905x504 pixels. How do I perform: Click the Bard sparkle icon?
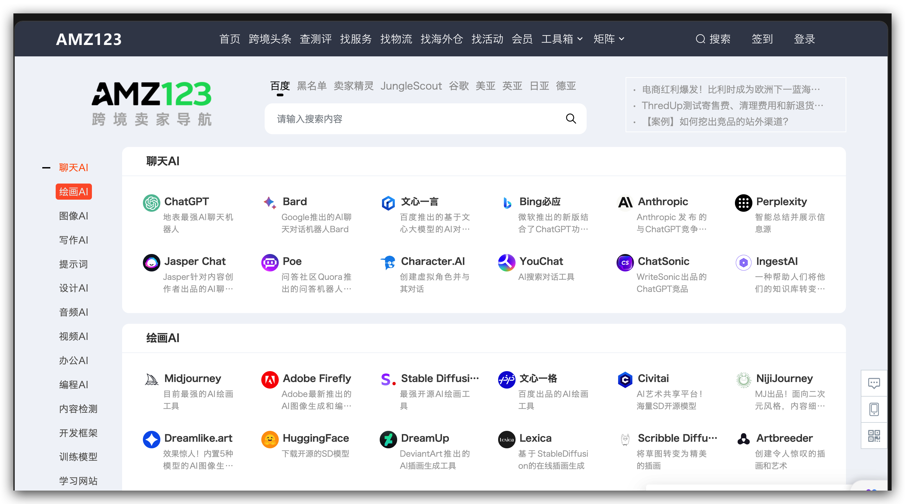(270, 203)
